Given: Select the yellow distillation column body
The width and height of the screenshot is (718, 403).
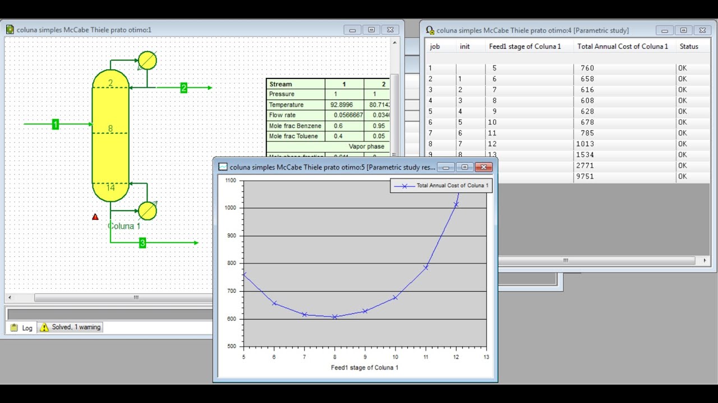Looking at the screenshot, I should tap(111, 135).
